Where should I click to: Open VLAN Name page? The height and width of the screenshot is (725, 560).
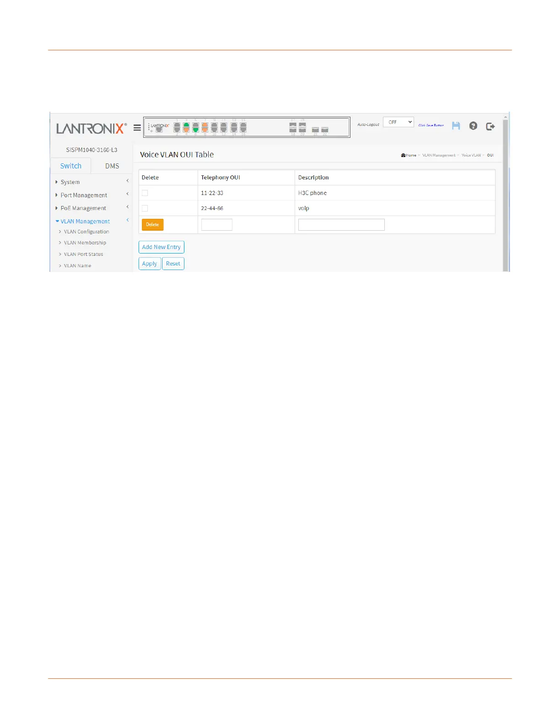click(77, 265)
